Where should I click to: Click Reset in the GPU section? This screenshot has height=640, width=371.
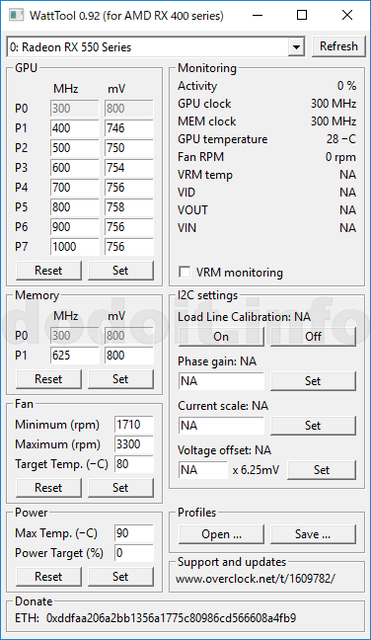[48, 271]
